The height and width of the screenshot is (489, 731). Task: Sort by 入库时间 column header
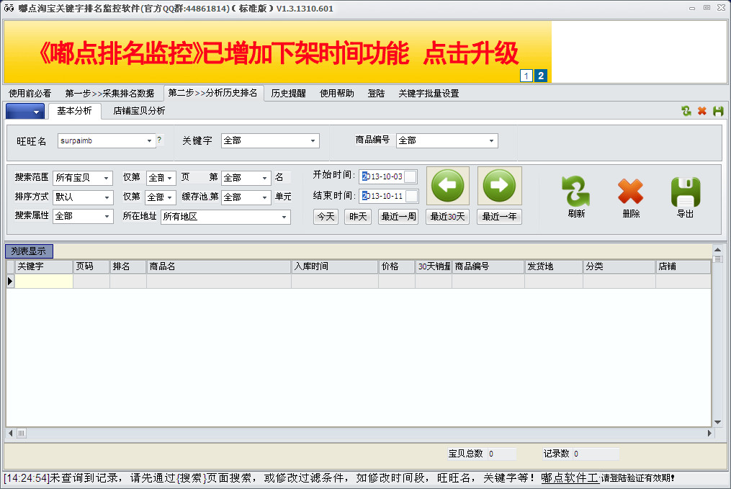coord(335,266)
